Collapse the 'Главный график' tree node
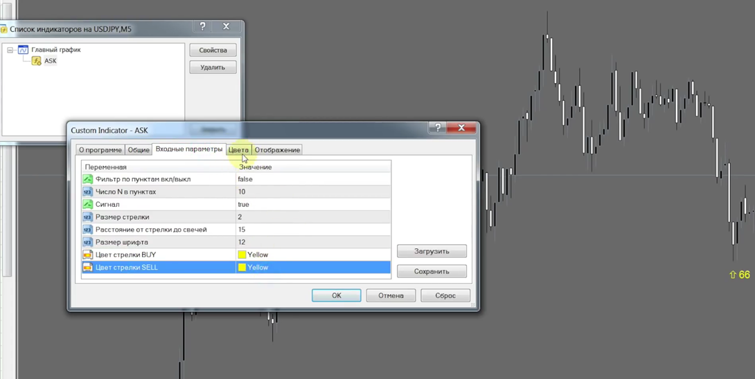 [10, 50]
